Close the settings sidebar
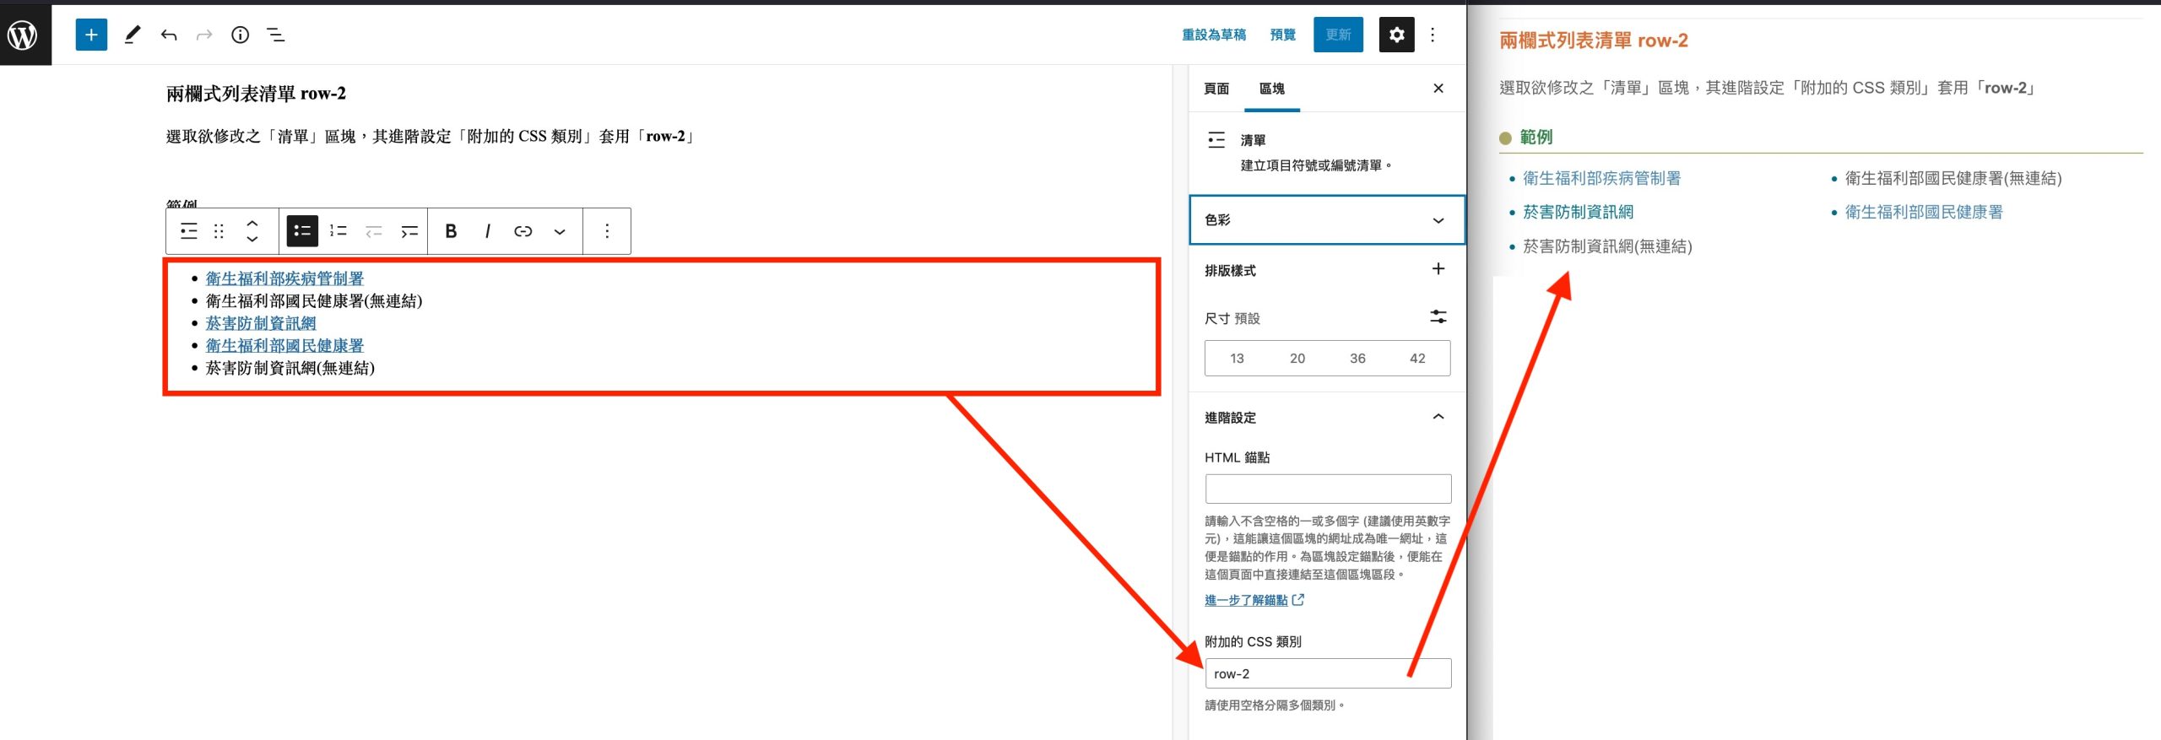This screenshot has width=2161, height=740. (1438, 89)
